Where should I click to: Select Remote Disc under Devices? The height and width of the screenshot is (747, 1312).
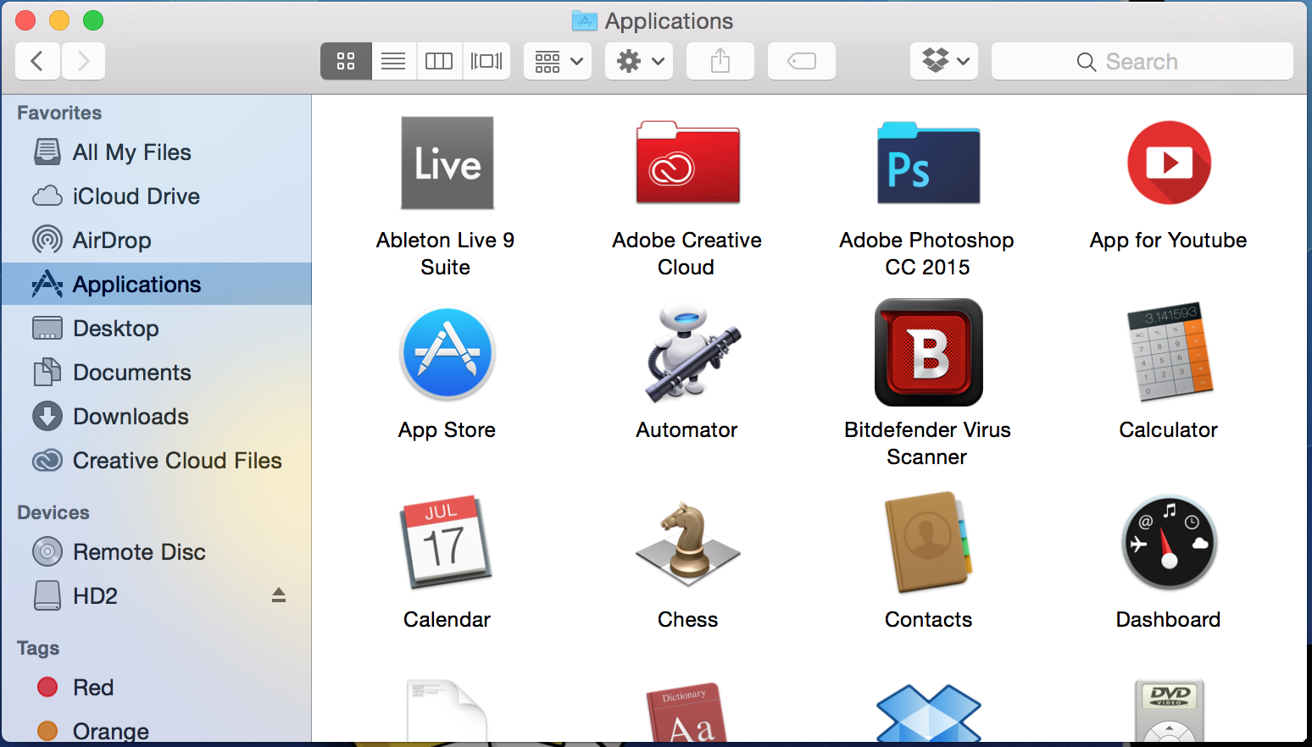pos(157,552)
